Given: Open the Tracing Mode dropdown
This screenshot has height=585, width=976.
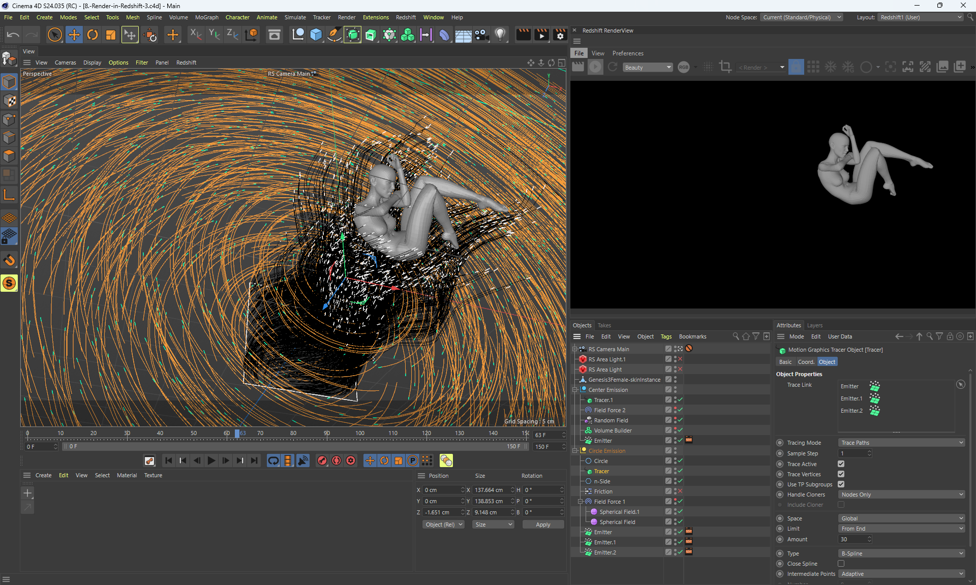Looking at the screenshot, I should coord(901,443).
